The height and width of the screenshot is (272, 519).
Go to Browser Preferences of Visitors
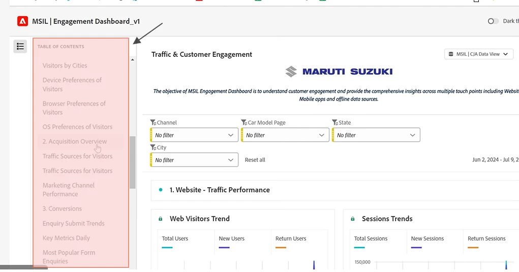tap(74, 108)
